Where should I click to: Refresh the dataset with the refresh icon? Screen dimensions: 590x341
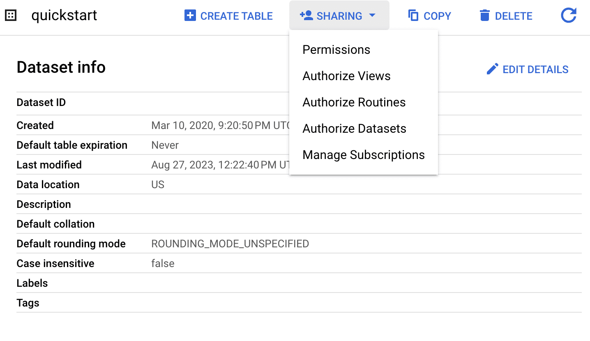569,16
